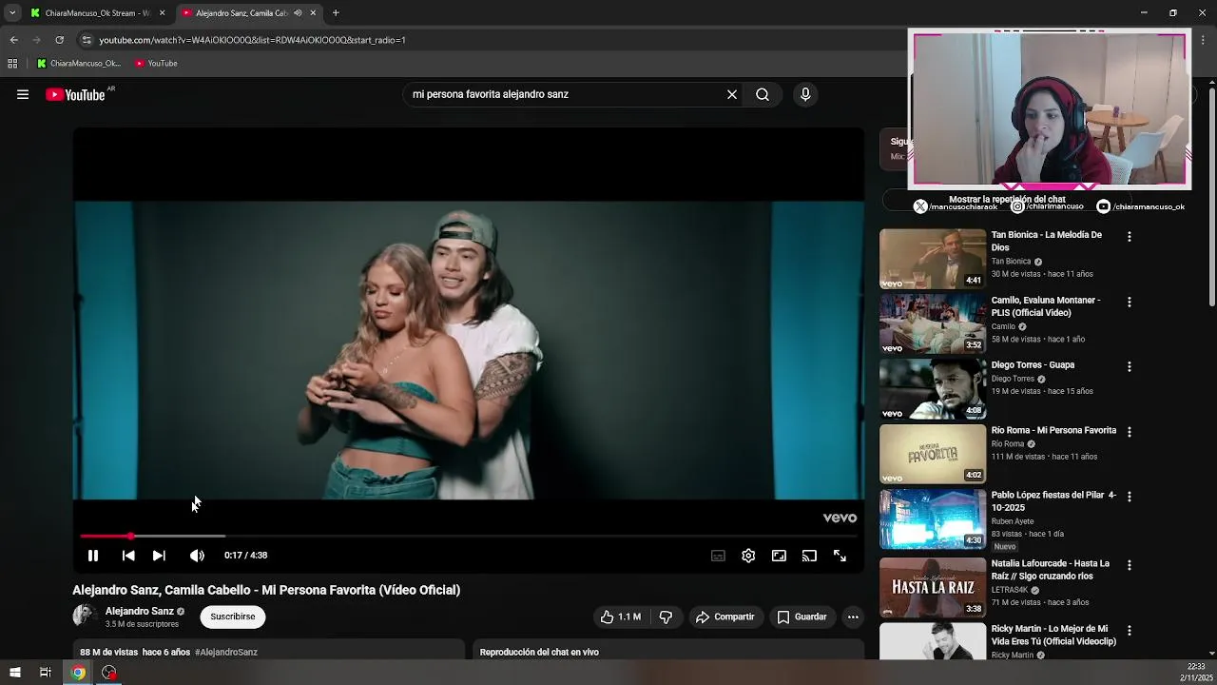Open options for Tan Bionica video
Image resolution: width=1217 pixels, height=685 pixels.
tap(1130, 236)
